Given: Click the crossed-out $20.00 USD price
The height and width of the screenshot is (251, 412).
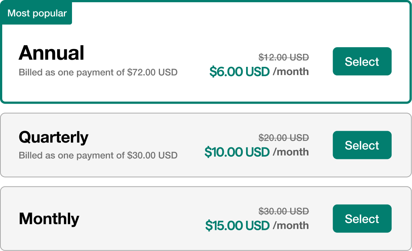Looking at the screenshot, I should click(284, 137).
